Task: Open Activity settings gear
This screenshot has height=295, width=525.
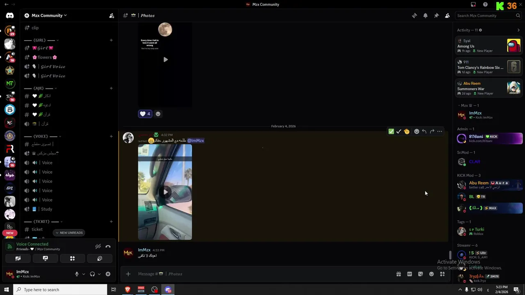Action: [x=480, y=30]
